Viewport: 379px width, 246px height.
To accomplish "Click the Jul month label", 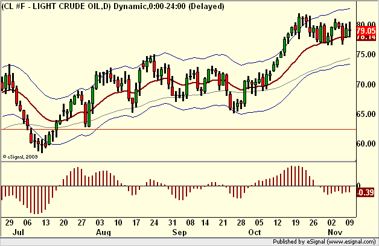I will pos(18,232).
